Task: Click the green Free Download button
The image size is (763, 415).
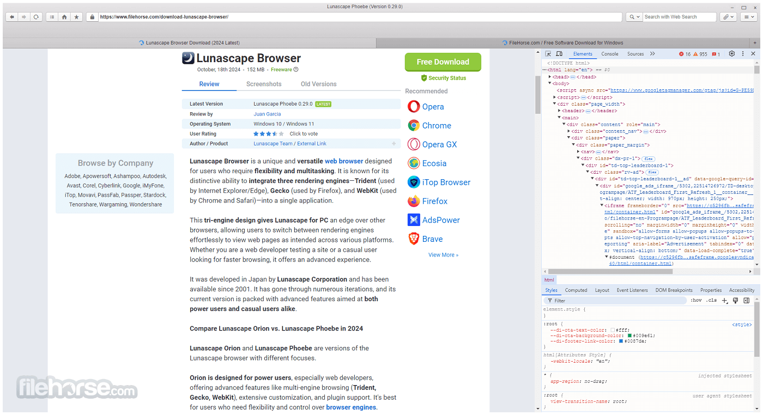Action: 443,62
